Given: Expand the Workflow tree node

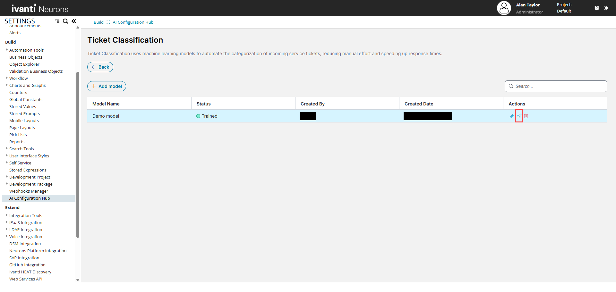Looking at the screenshot, I should coord(6,78).
